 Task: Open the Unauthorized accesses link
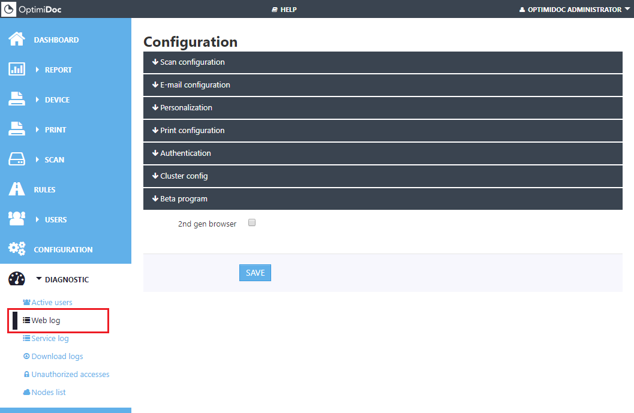pyautogui.click(x=70, y=375)
